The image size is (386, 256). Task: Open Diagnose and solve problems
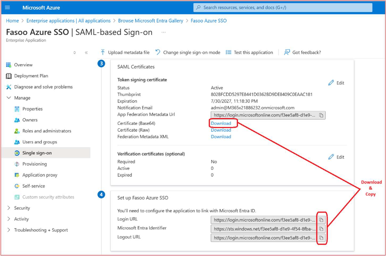click(43, 87)
